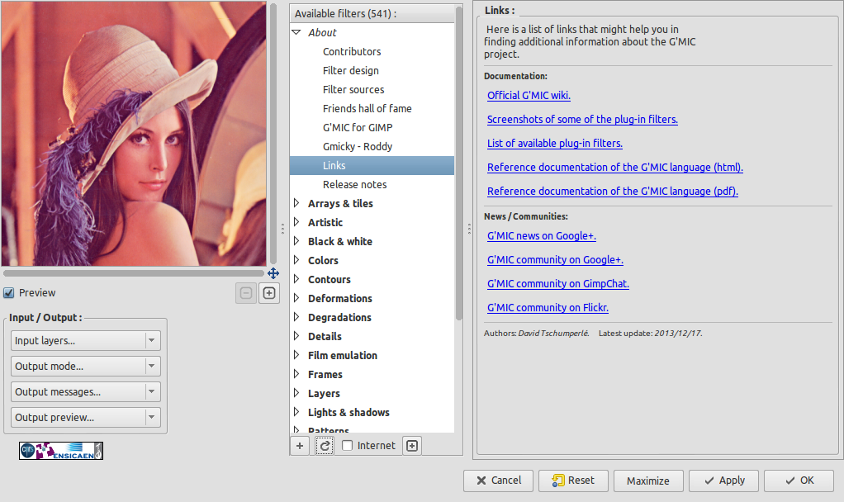This screenshot has height=502, width=844.
Task: Click the zoom in preview plus icon
Action: (269, 293)
